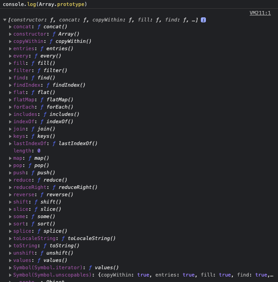278x282 pixels.
Task: Expand the shift property arrow
Action: tap(10, 202)
